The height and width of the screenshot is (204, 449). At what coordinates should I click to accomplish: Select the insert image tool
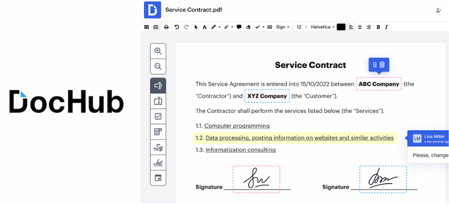pos(270,27)
